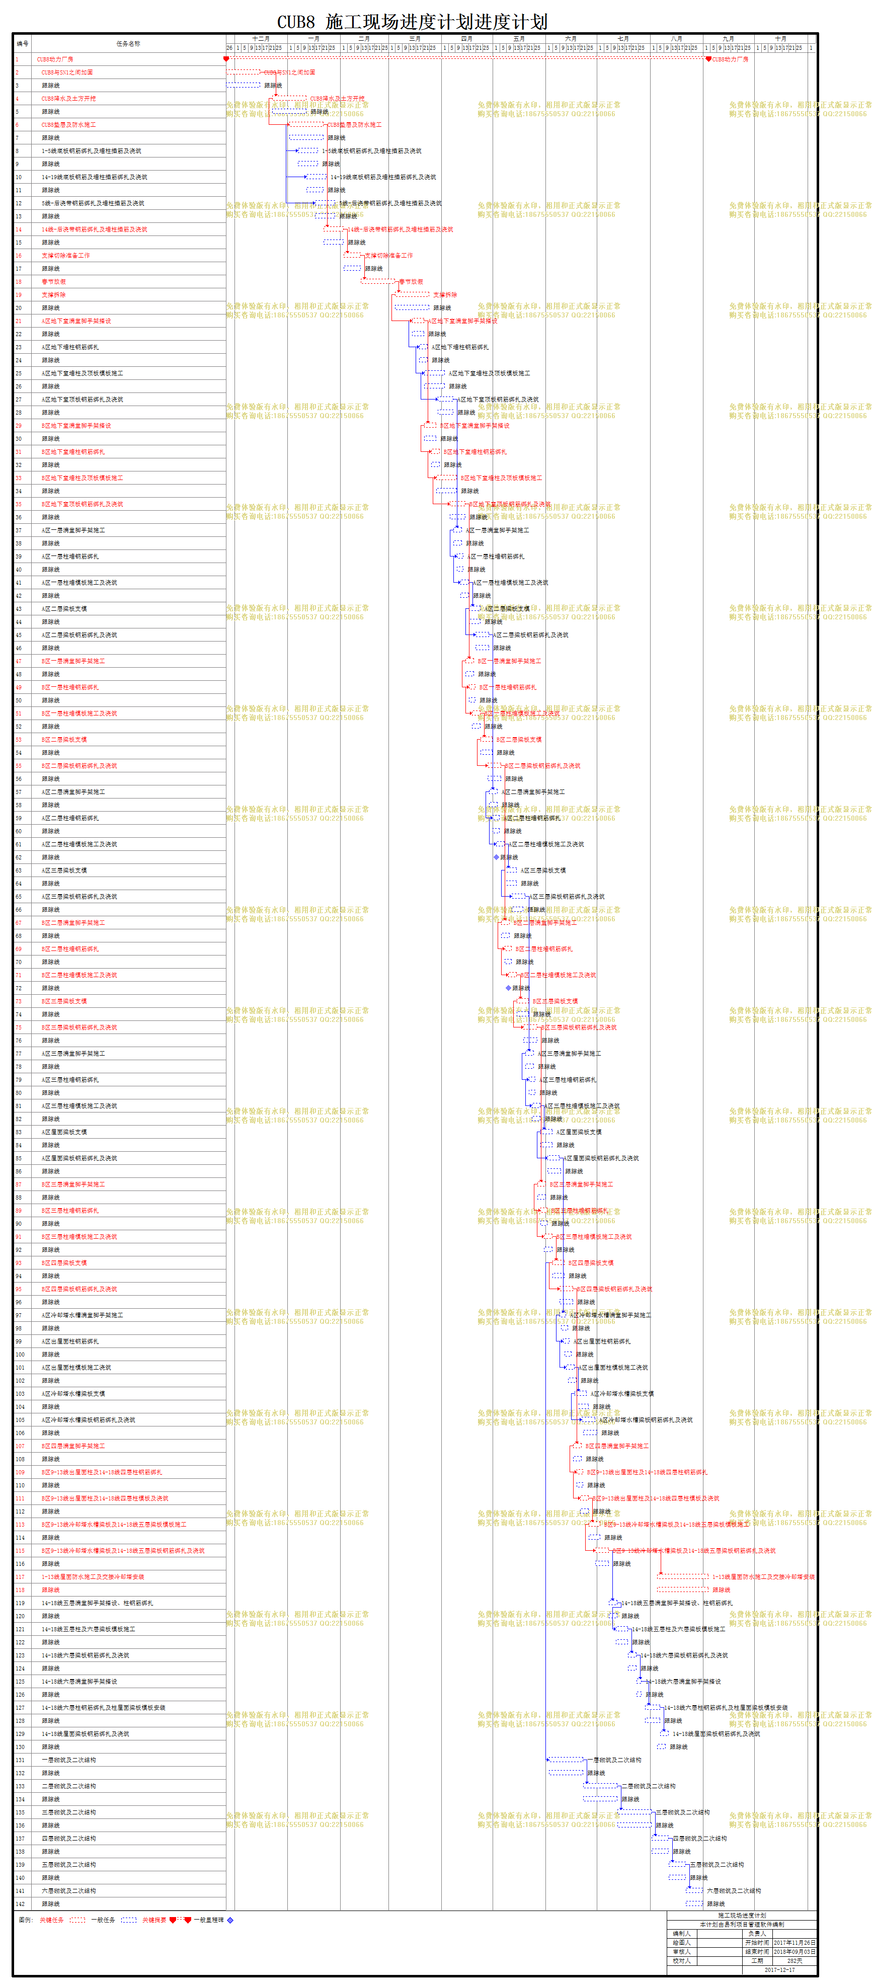The width and height of the screenshot is (872, 1988).
Task: Click the 一般任务 legend label
Action: coord(103,1919)
